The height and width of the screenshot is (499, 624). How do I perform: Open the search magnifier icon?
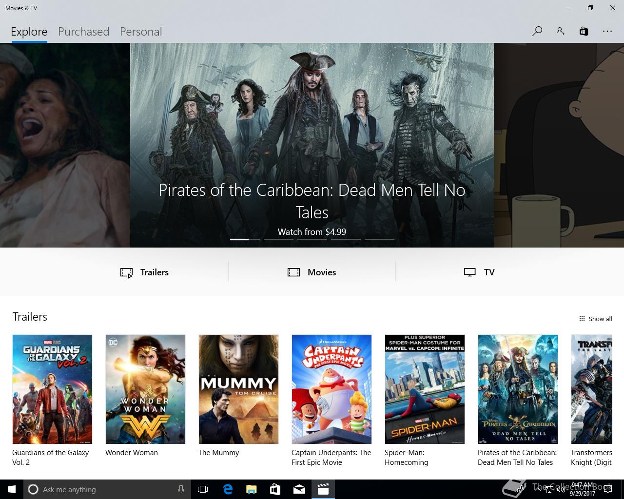[x=537, y=31]
